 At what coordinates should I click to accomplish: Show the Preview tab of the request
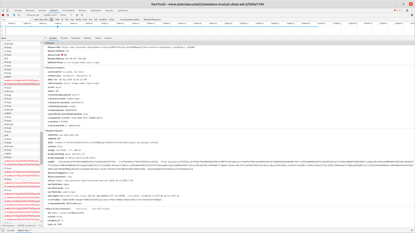[64, 38]
